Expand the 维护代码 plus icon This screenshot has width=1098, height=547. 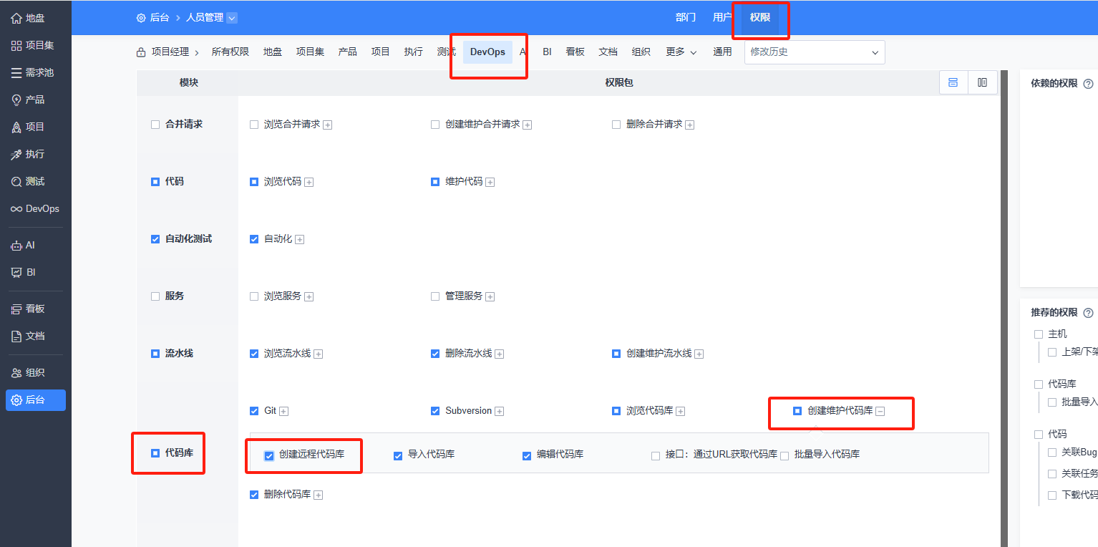490,182
